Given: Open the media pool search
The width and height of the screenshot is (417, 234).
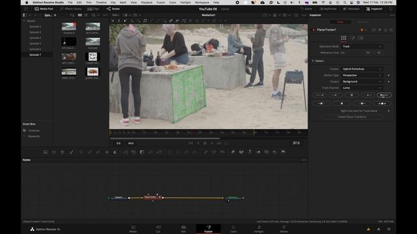Looking at the screenshot, I should coord(93,15).
